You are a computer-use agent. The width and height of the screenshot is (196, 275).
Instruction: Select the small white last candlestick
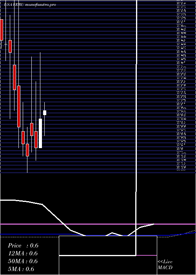pos(45,113)
